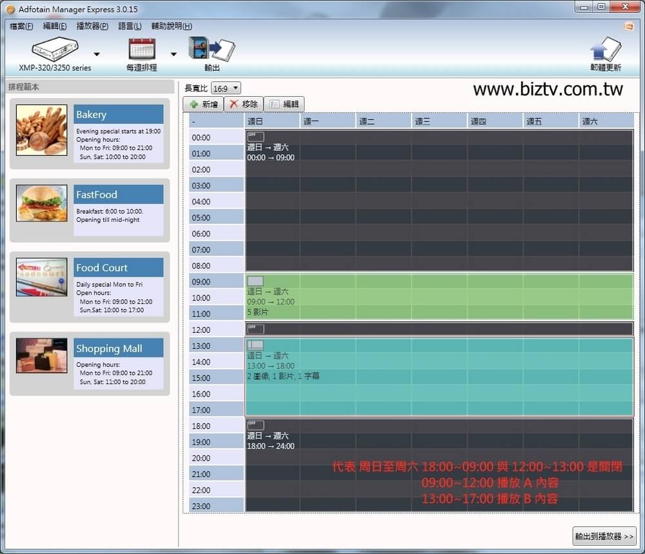Screen dimensions: 645x554
Task: Expand the dropdown arrow beside XMP-320/3250 series
Action: (x=97, y=54)
